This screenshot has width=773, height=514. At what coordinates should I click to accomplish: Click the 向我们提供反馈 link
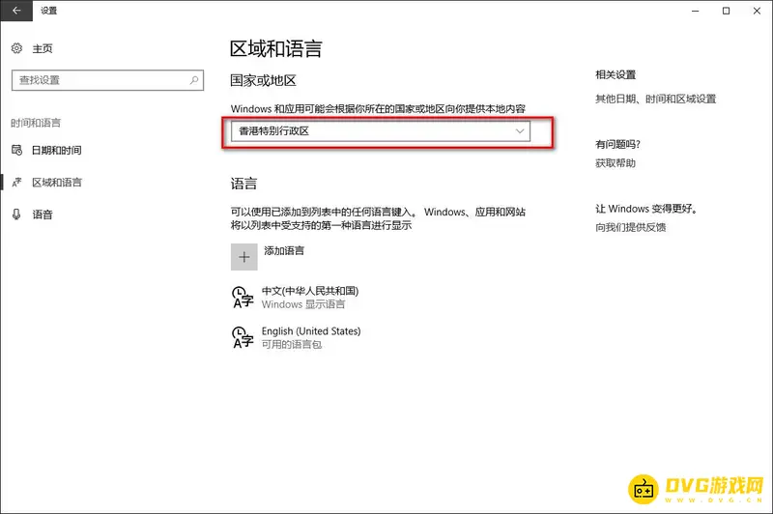tap(630, 227)
